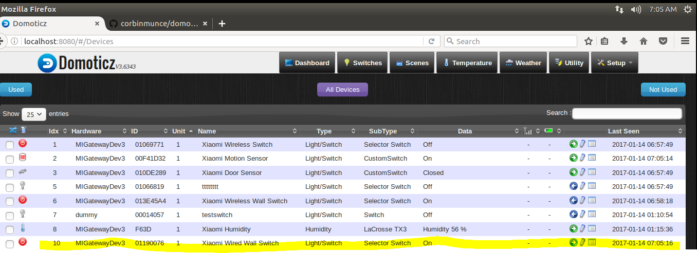Go to the Firefox home page icon
The height and width of the screenshot is (253, 697).
[x=644, y=41]
